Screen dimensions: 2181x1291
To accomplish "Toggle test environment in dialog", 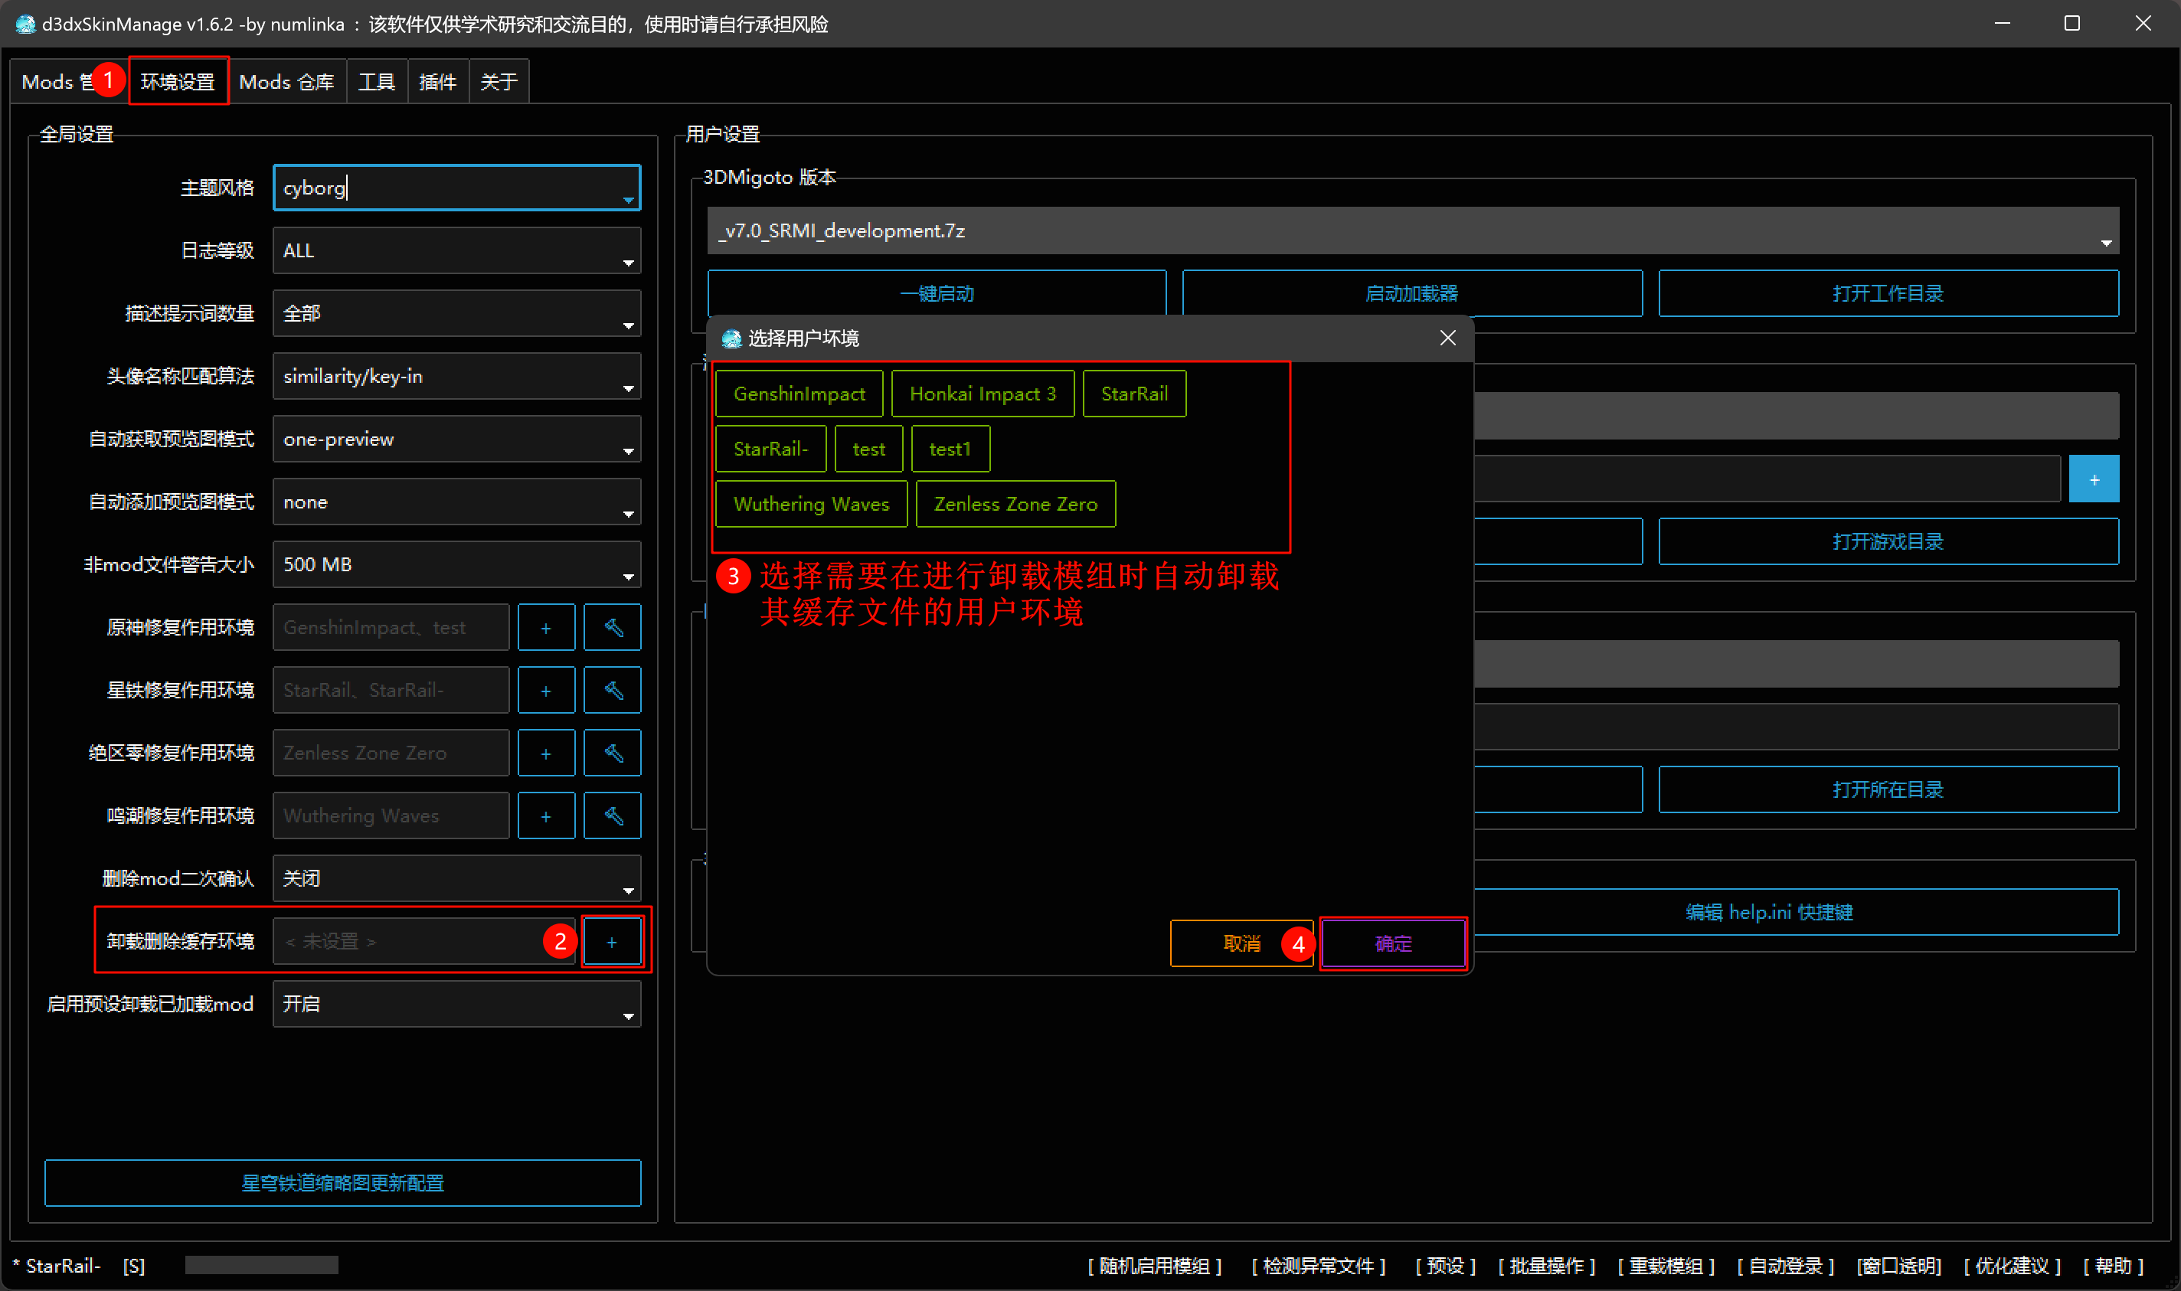I will [868, 449].
